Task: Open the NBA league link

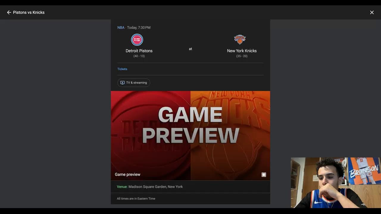Action: pos(121,28)
